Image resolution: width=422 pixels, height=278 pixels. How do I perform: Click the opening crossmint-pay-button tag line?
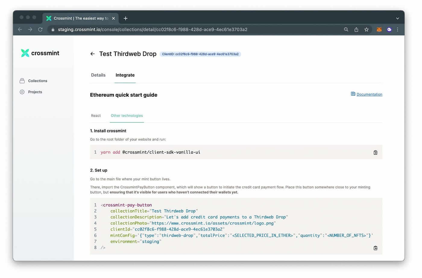coord(126,205)
